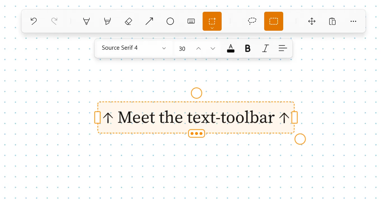Switch to lasso selection mode
Viewport: 382px width, 205px height.
click(252, 21)
